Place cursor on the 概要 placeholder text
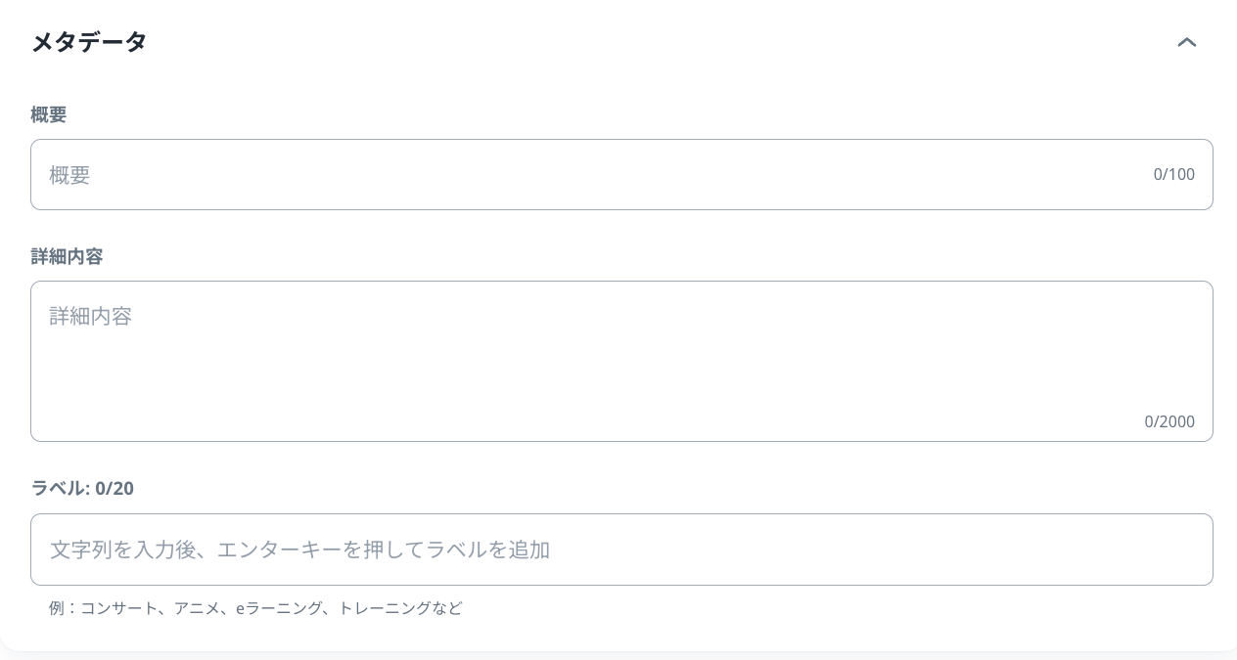 tap(69, 175)
